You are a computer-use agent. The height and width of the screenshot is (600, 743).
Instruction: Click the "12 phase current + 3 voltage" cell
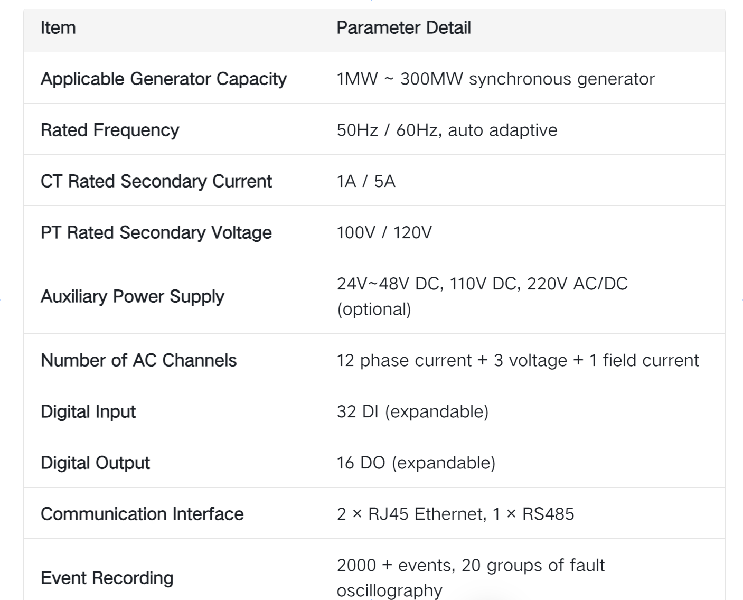pos(518,361)
